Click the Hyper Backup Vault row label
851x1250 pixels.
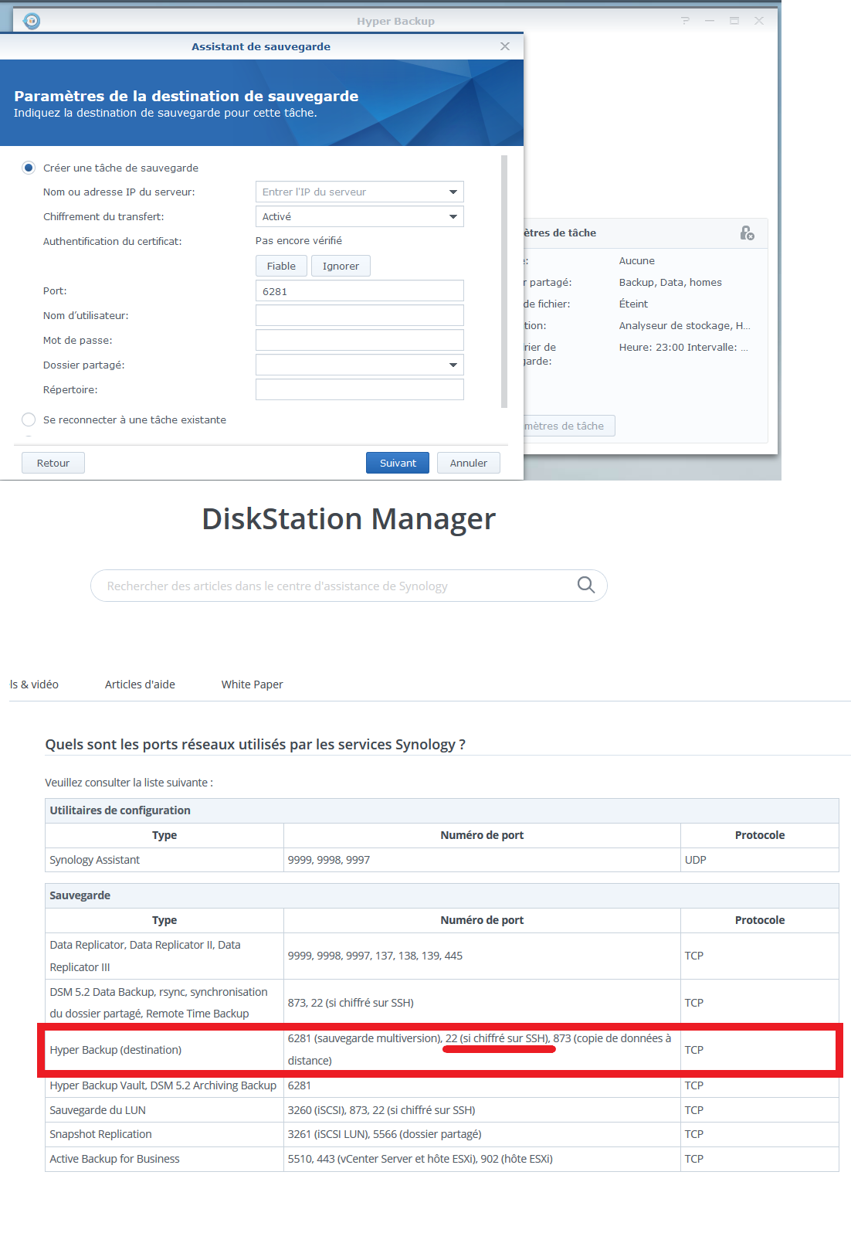[x=164, y=1085]
